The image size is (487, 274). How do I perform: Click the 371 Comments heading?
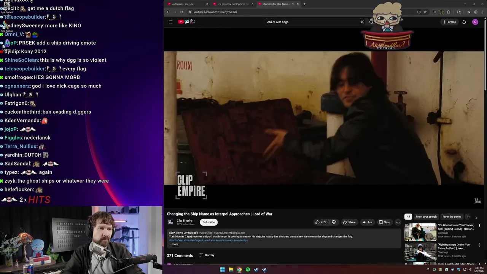[180, 255]
